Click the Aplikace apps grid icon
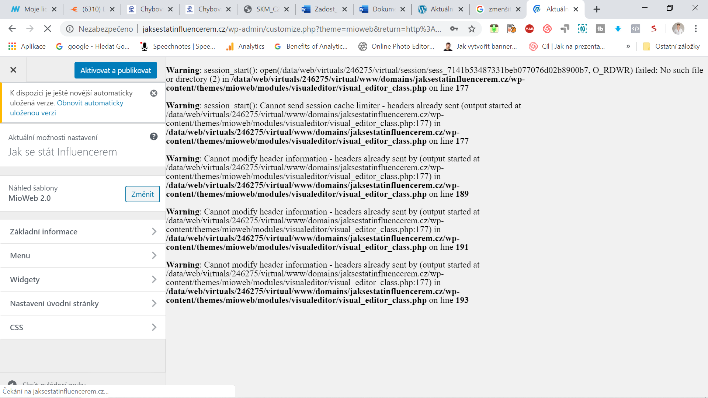This screenshot has height=398, width=708. (x=12, y=46)
